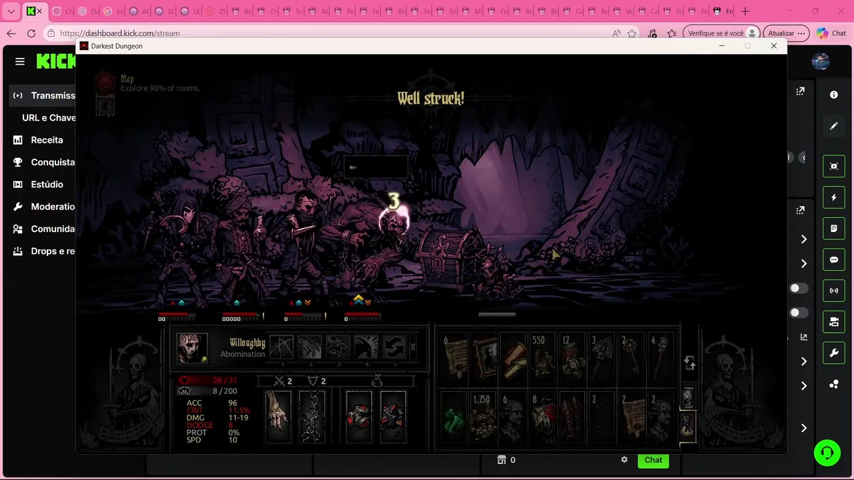Click the bust item with count 6
The width and height of the screenshot is (854, 480).
pos(514,418)
